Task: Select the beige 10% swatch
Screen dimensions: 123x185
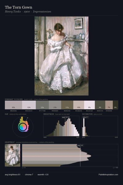Action: (x=79, y=105)
